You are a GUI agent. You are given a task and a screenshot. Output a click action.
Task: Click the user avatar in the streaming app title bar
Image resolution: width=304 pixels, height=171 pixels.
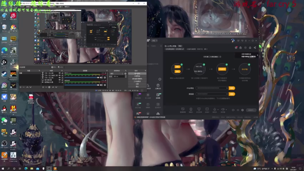click(233, 41)
